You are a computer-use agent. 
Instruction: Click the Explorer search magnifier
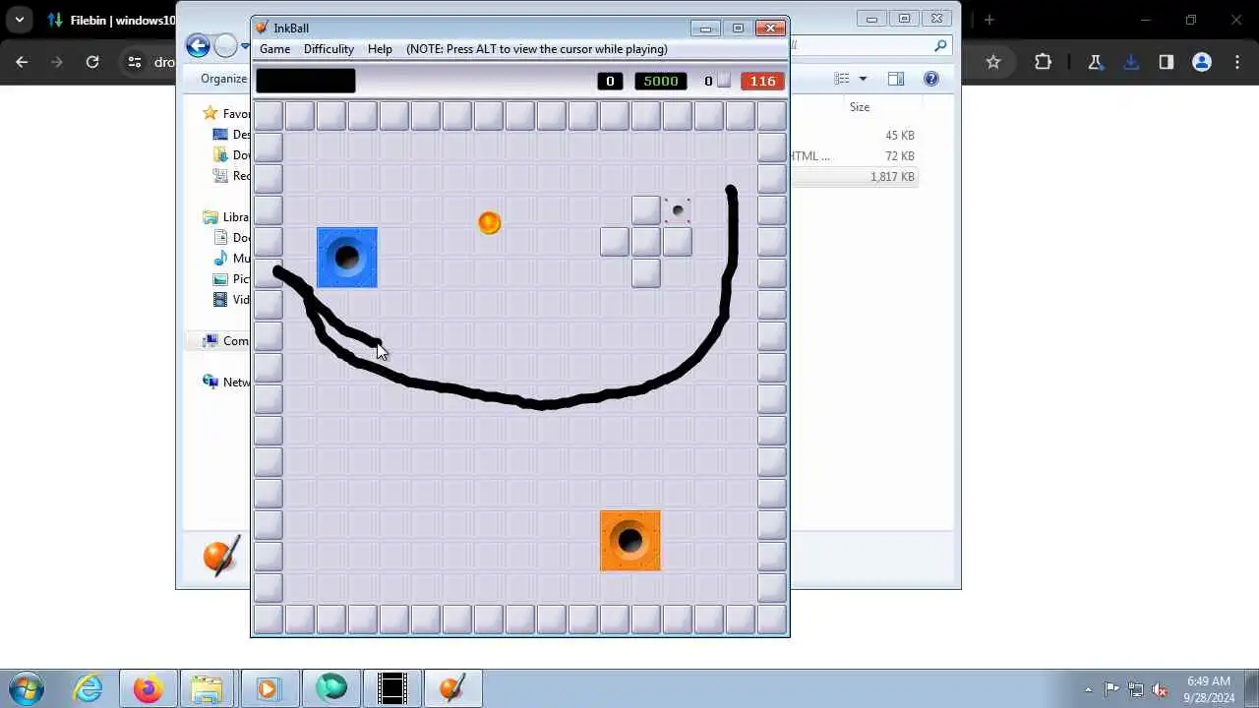click(x=940, y=45)
